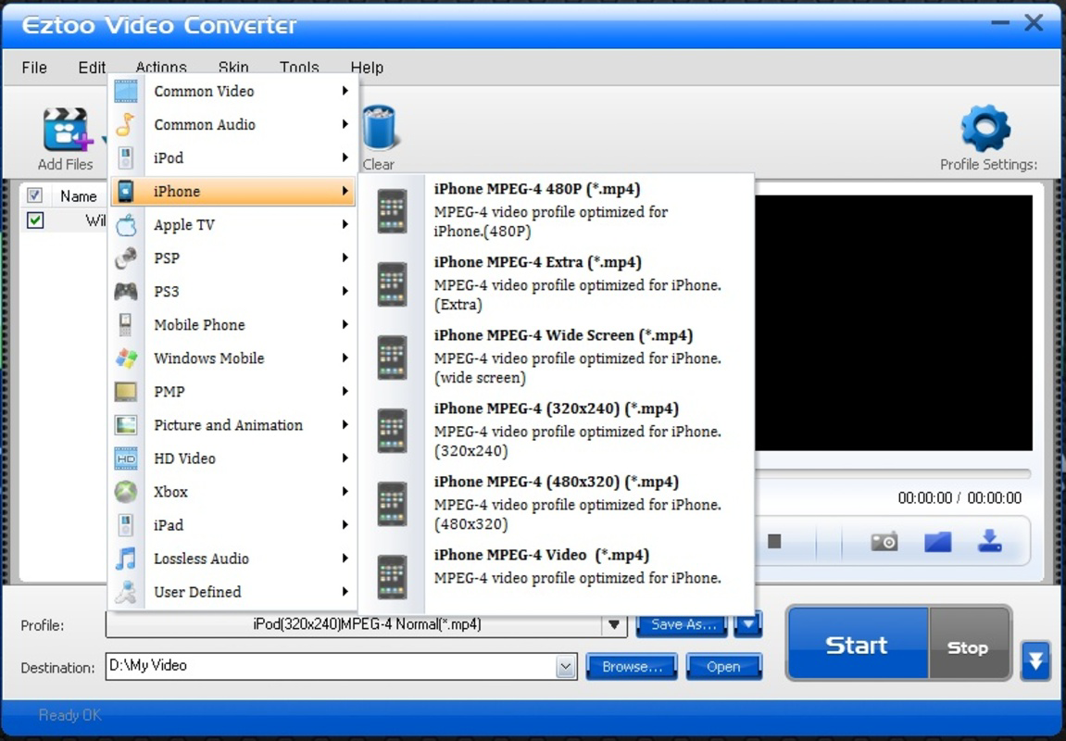The height and width of the screenshot is (741, 1066).
Task: Click the PMP screen icon
Action: pyautogui.click(x=126, y=392)
